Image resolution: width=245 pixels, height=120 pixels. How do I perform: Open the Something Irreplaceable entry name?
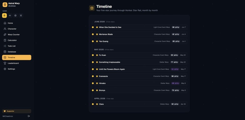click(x=109, y=62)
